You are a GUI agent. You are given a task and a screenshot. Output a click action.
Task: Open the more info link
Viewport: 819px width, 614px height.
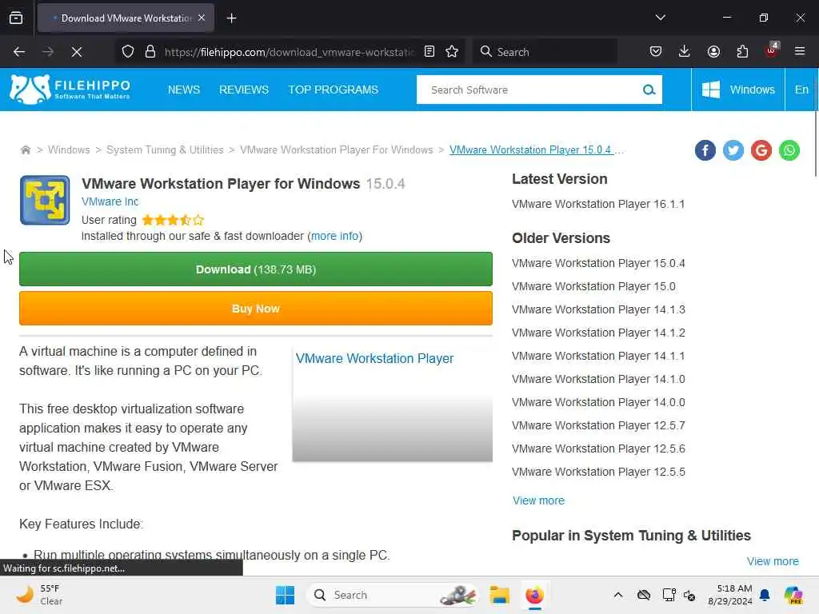coord(335,236)
